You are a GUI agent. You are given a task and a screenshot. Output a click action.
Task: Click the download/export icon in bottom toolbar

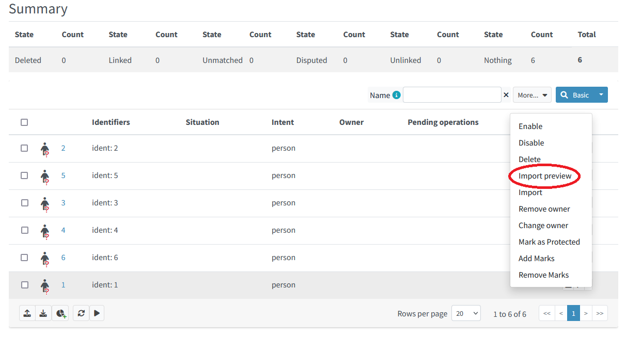(43, 313)
